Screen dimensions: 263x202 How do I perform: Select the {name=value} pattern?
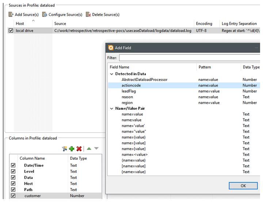134,172
